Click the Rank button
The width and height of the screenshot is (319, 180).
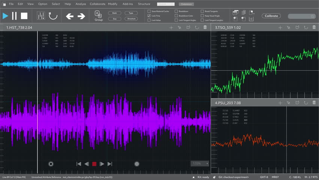point(115,13)
